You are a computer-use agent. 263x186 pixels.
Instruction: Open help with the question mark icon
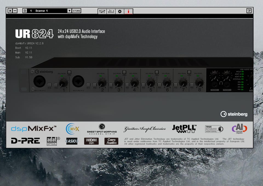coord(249,11)
